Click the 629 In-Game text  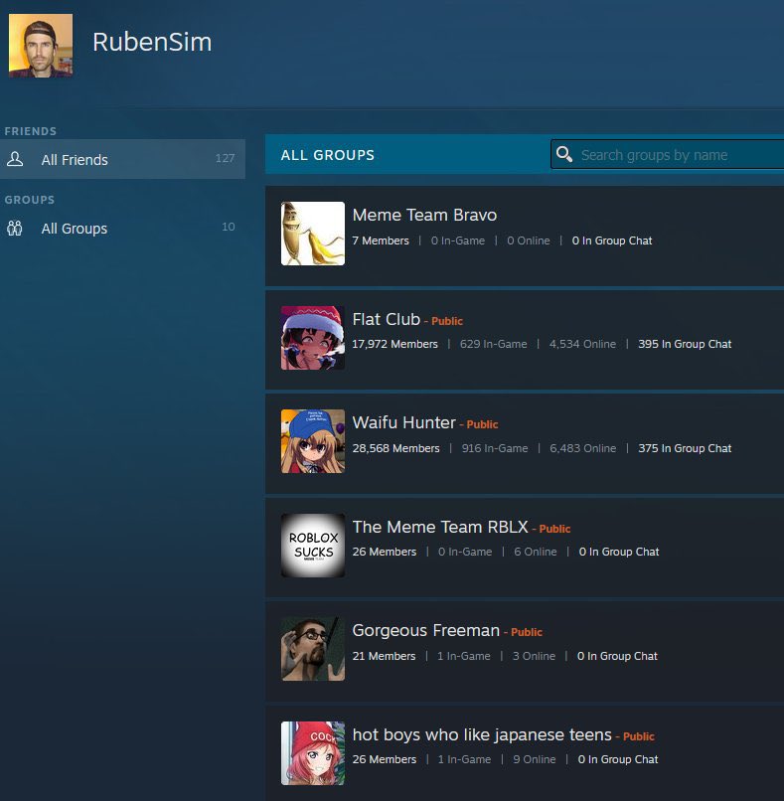tap(494, 344)
